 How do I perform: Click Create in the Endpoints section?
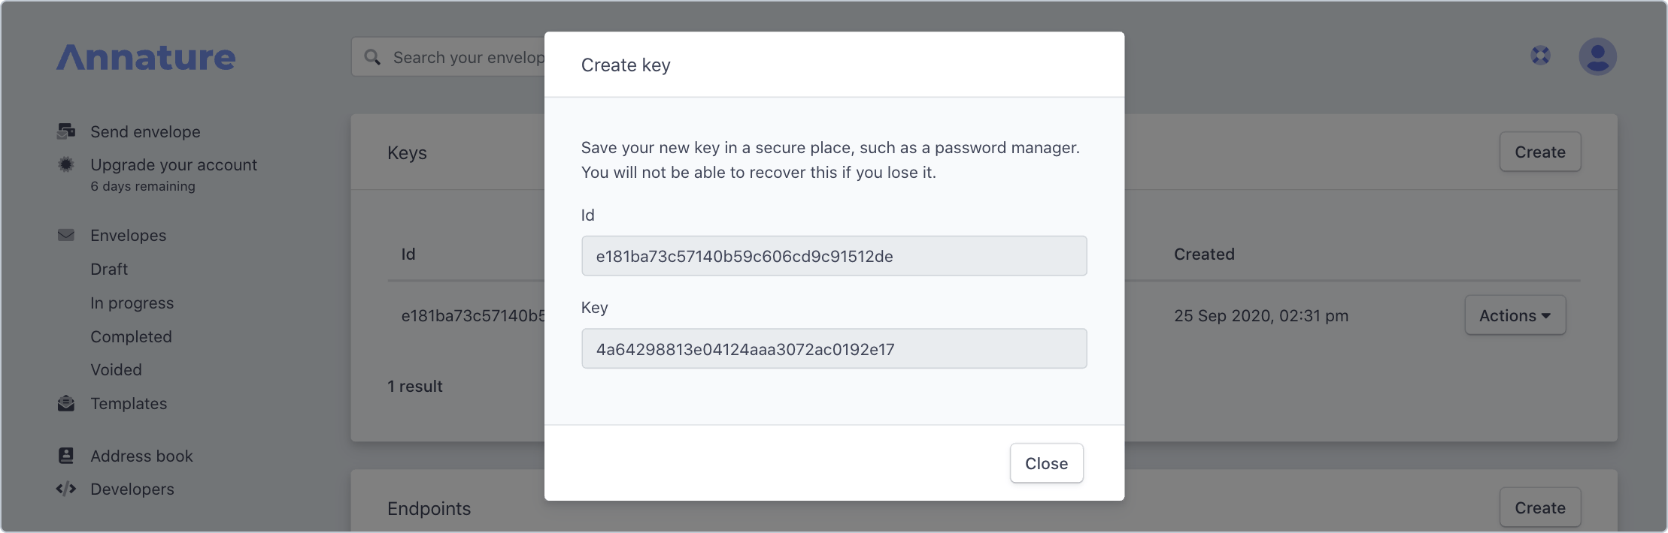point(1539,507)
